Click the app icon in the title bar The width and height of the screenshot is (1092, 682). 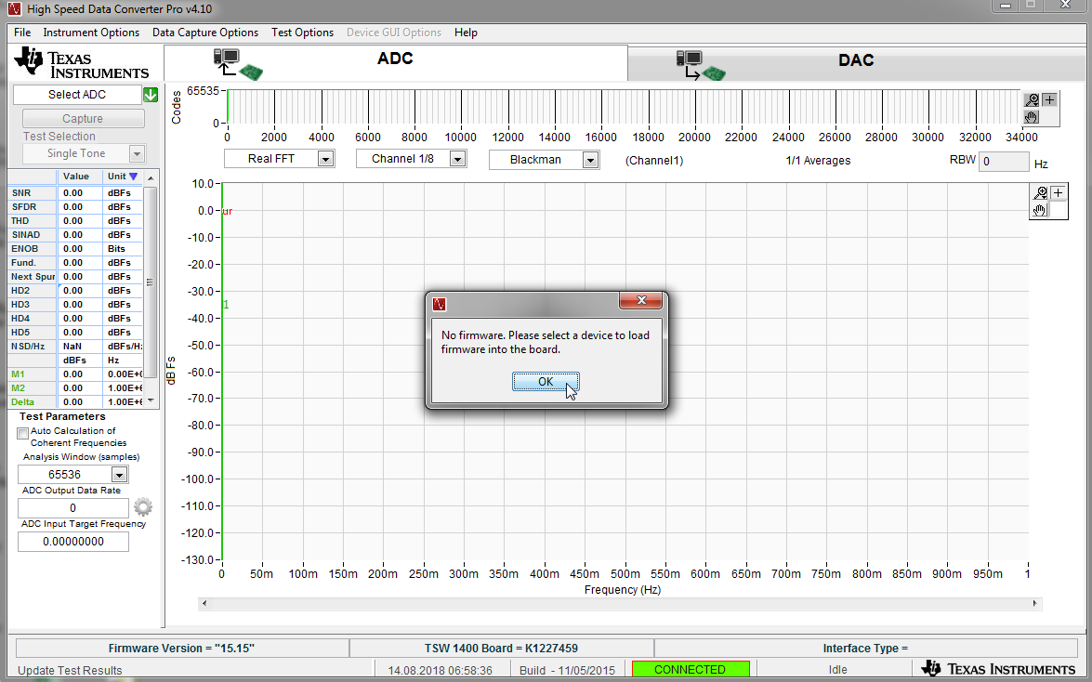(15, 9)
